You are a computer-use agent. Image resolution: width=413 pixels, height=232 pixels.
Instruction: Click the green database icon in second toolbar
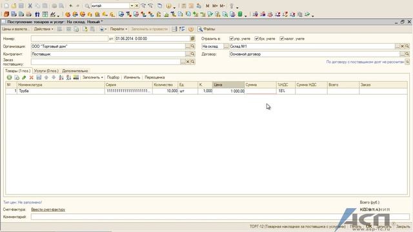pos(240,14)
